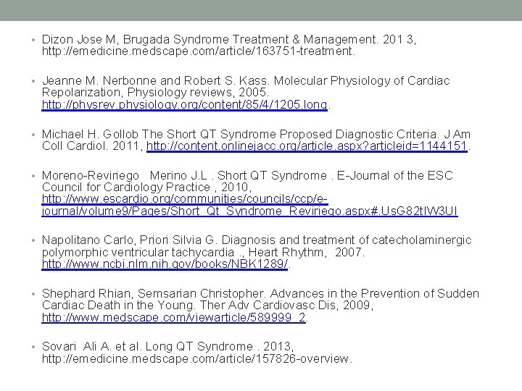The height and width of the screenshot is (391, 522).
Task: Click the bullet beside Moreno-Reviriego reference
Action: (x=33, y=176)
